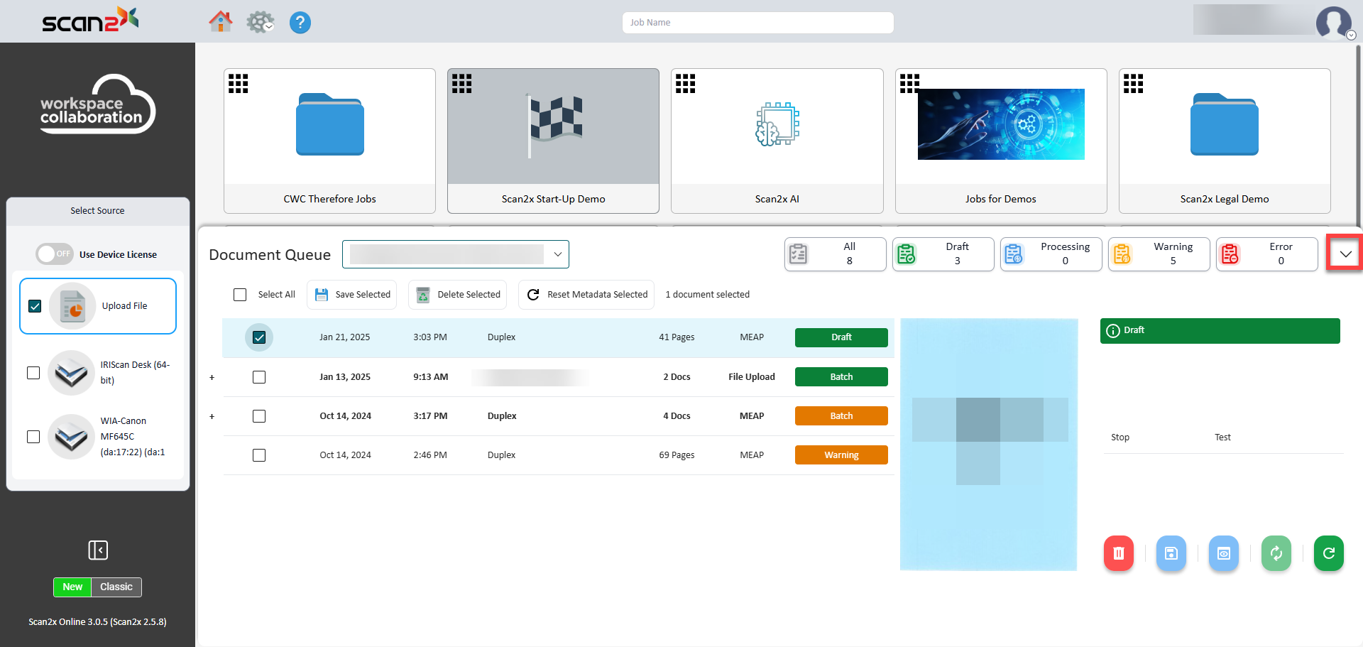The image size is (1363, 647).
Task: Check the Select All checkbox
Action: point(240,295)
